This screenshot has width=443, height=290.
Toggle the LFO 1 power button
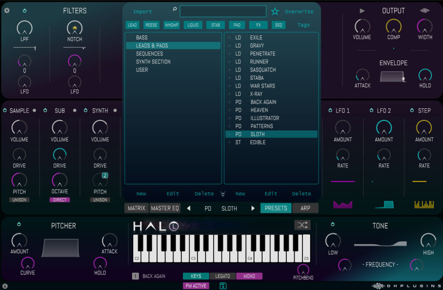point(330,110)
